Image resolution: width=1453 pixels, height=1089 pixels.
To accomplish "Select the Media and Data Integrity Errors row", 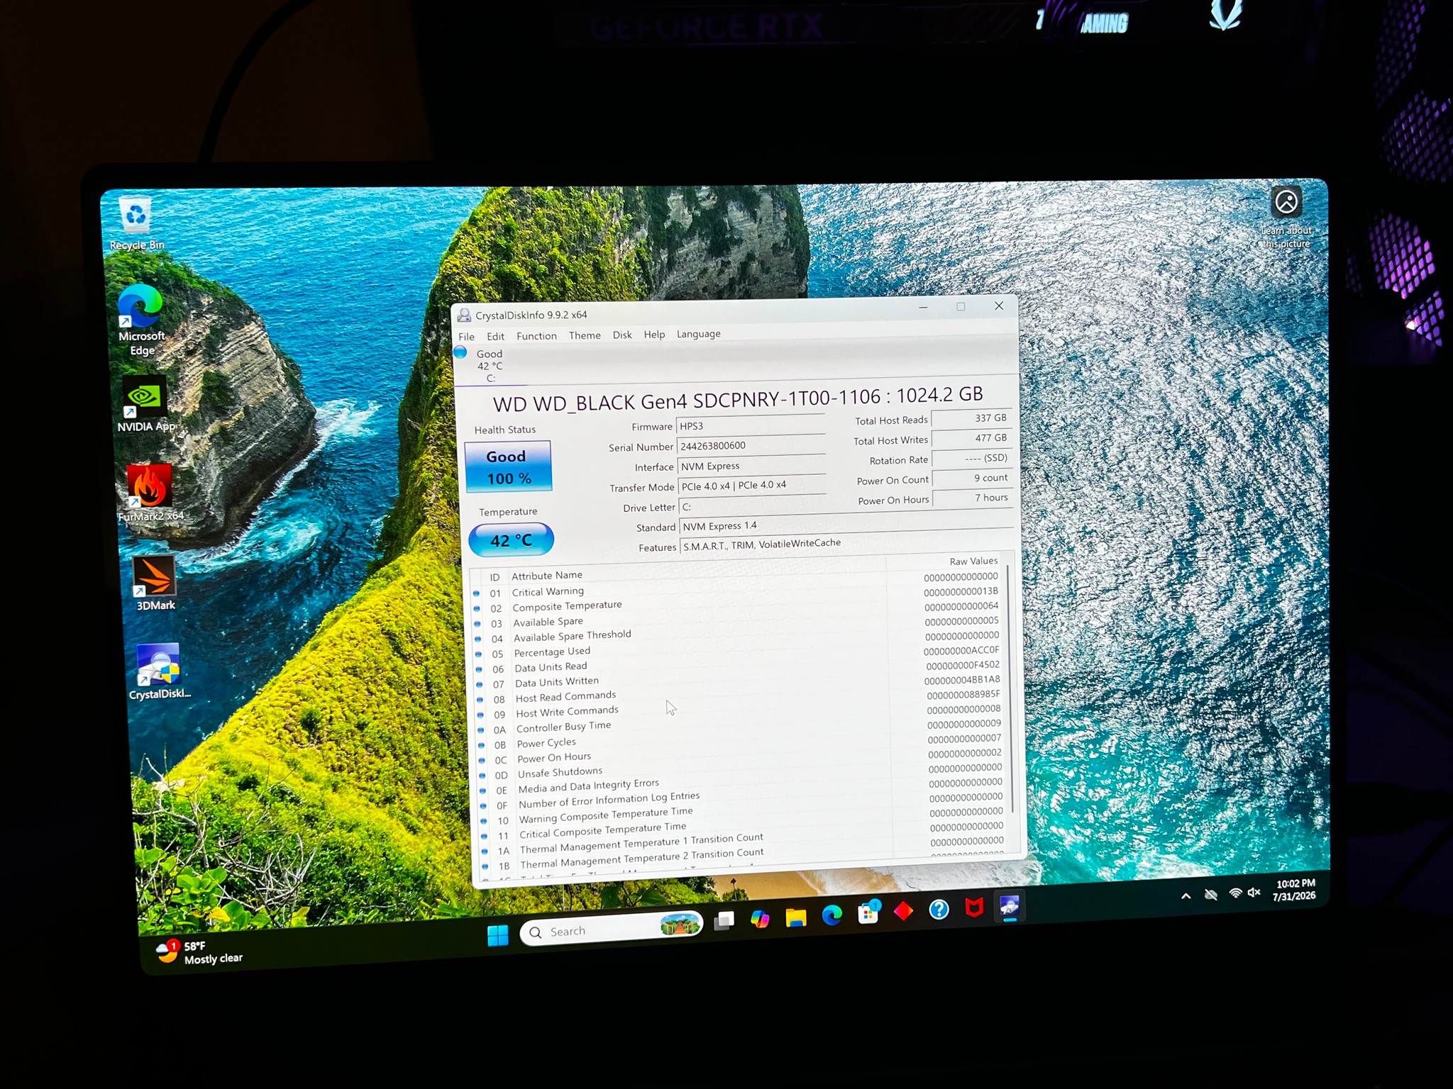I will coord(743,778).
